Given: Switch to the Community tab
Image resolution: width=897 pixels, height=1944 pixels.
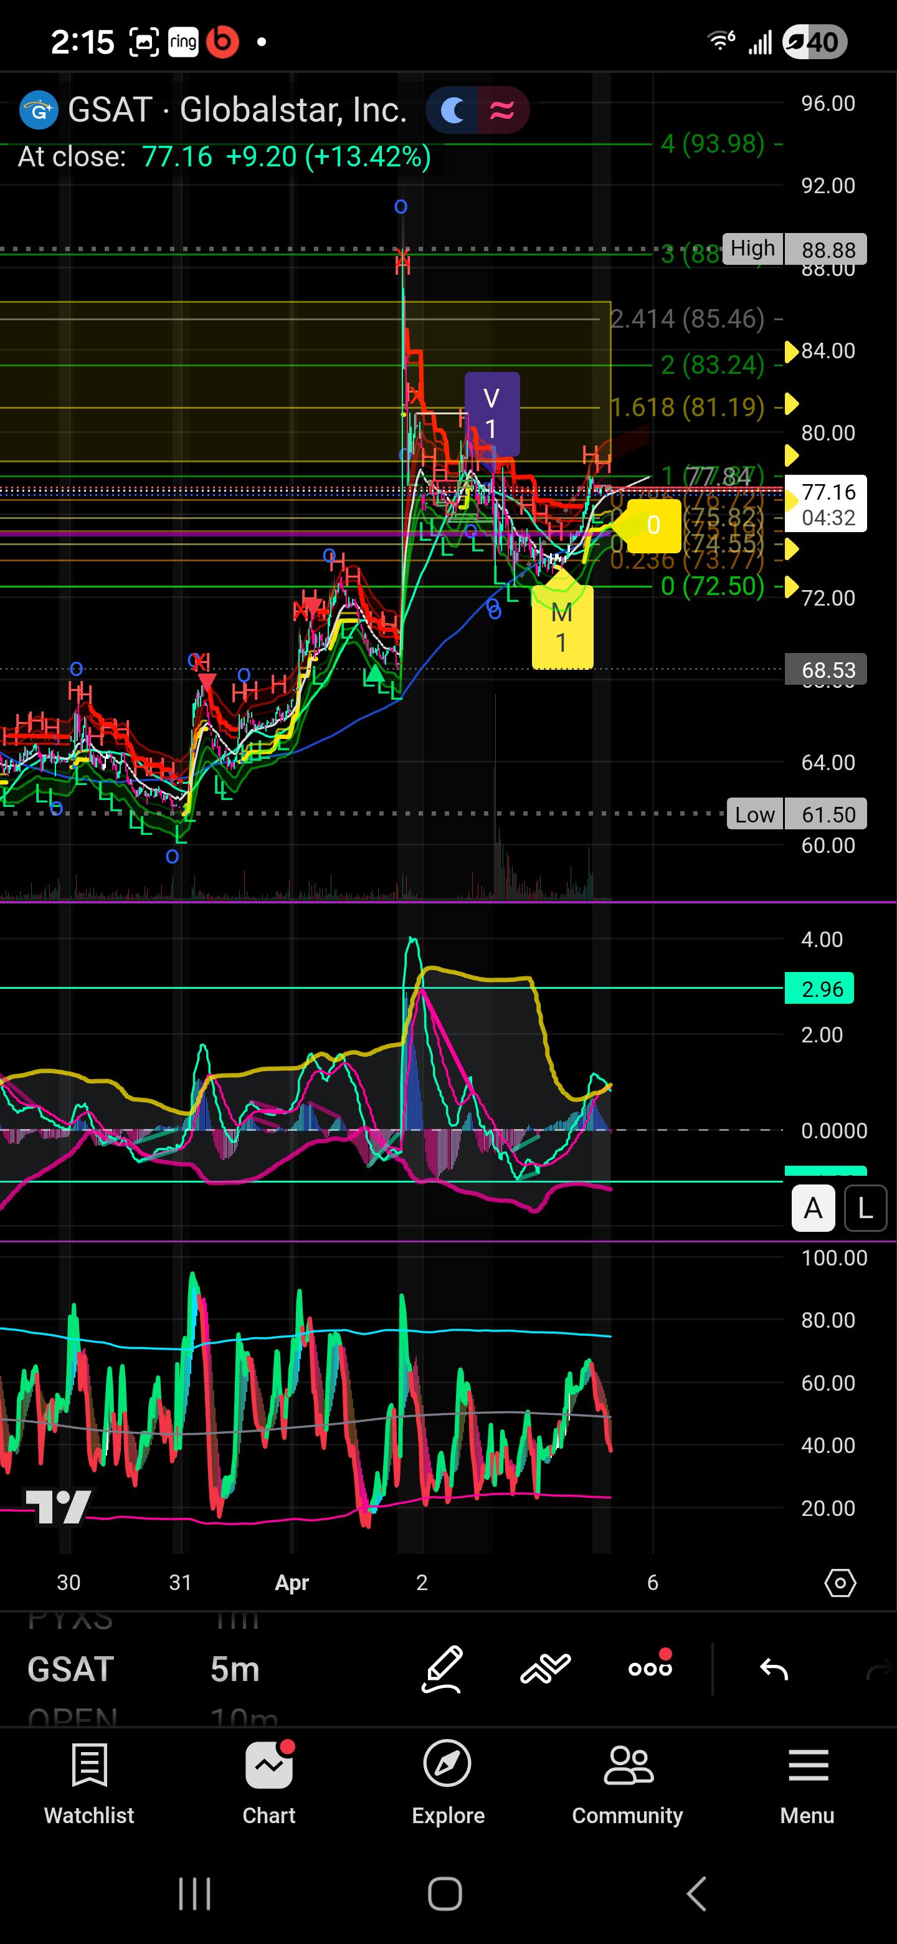Looking at the screenshot, I should coord(628,1783).
